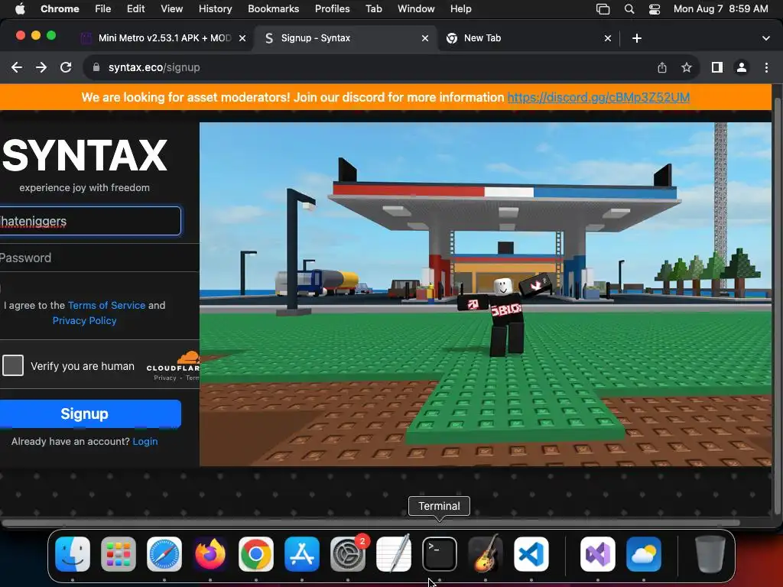Open purple Visual Studio dock icon
This screenshot has height=587, width=783.
tap(598, 554)
